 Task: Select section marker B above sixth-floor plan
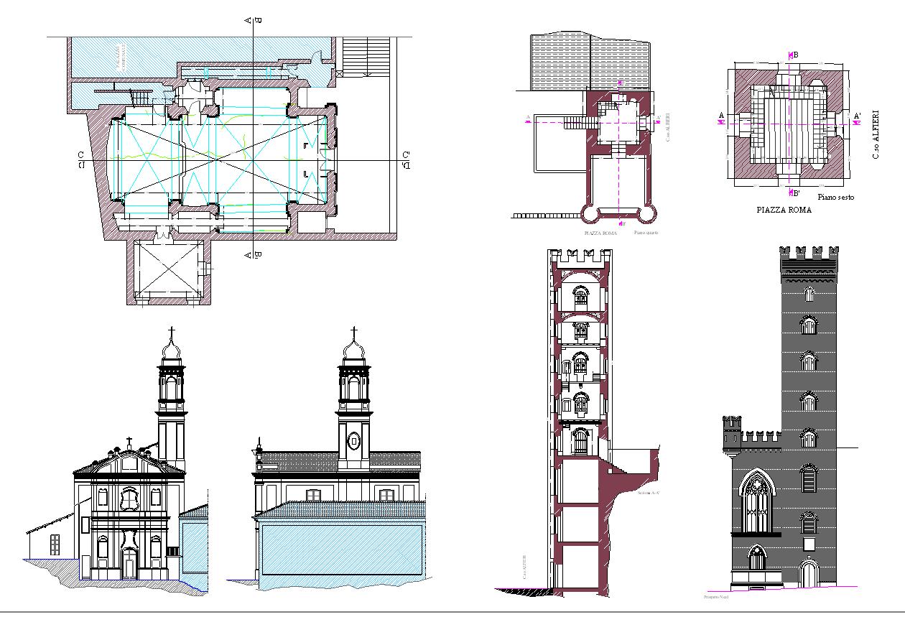click(793, 55)
